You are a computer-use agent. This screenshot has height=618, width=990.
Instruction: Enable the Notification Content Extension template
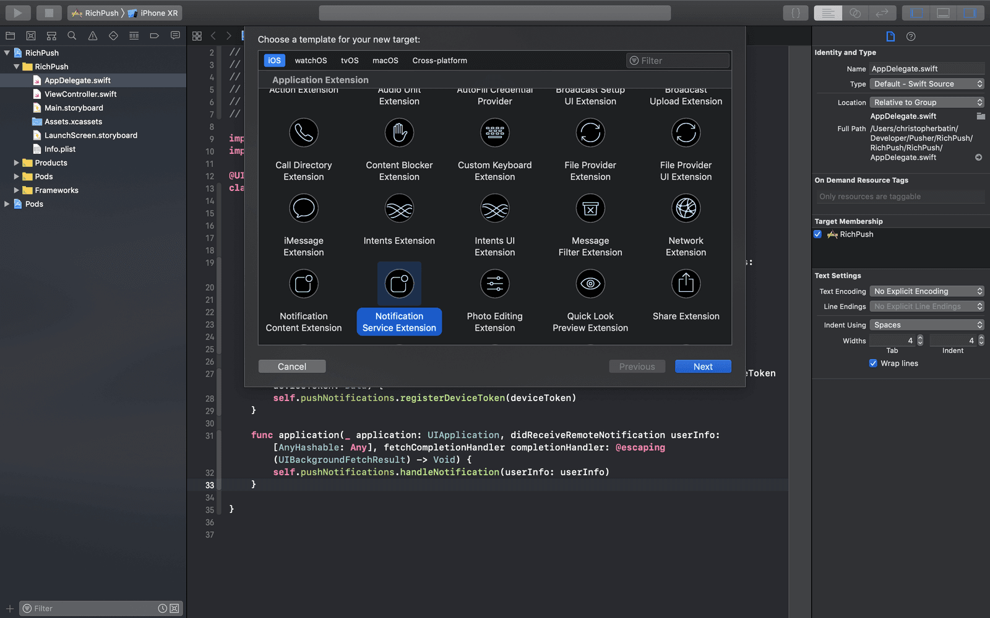[303, 299]
